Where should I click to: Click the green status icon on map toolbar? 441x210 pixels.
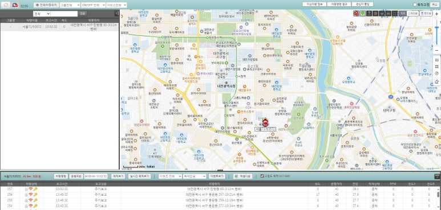[363, 13]
